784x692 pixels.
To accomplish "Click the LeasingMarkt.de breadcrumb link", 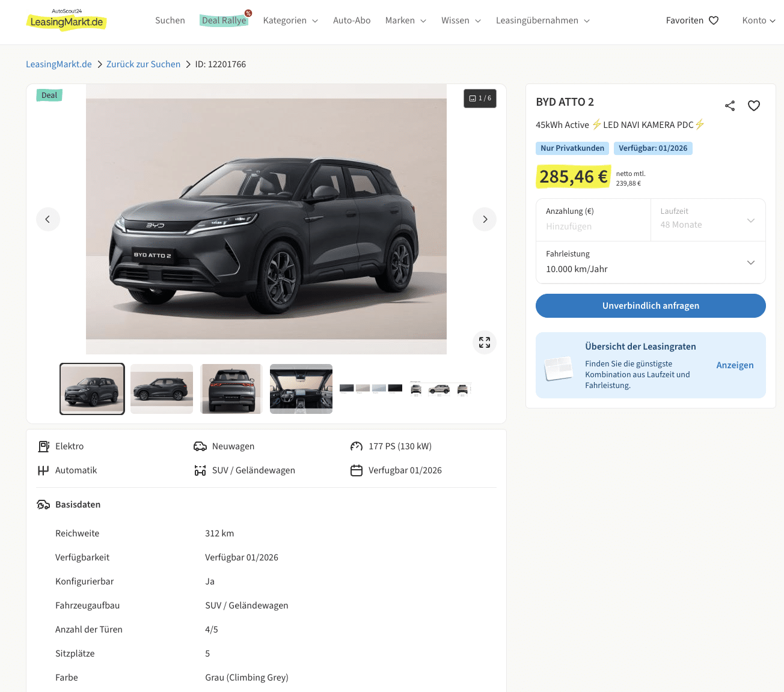I will (59, 64).
